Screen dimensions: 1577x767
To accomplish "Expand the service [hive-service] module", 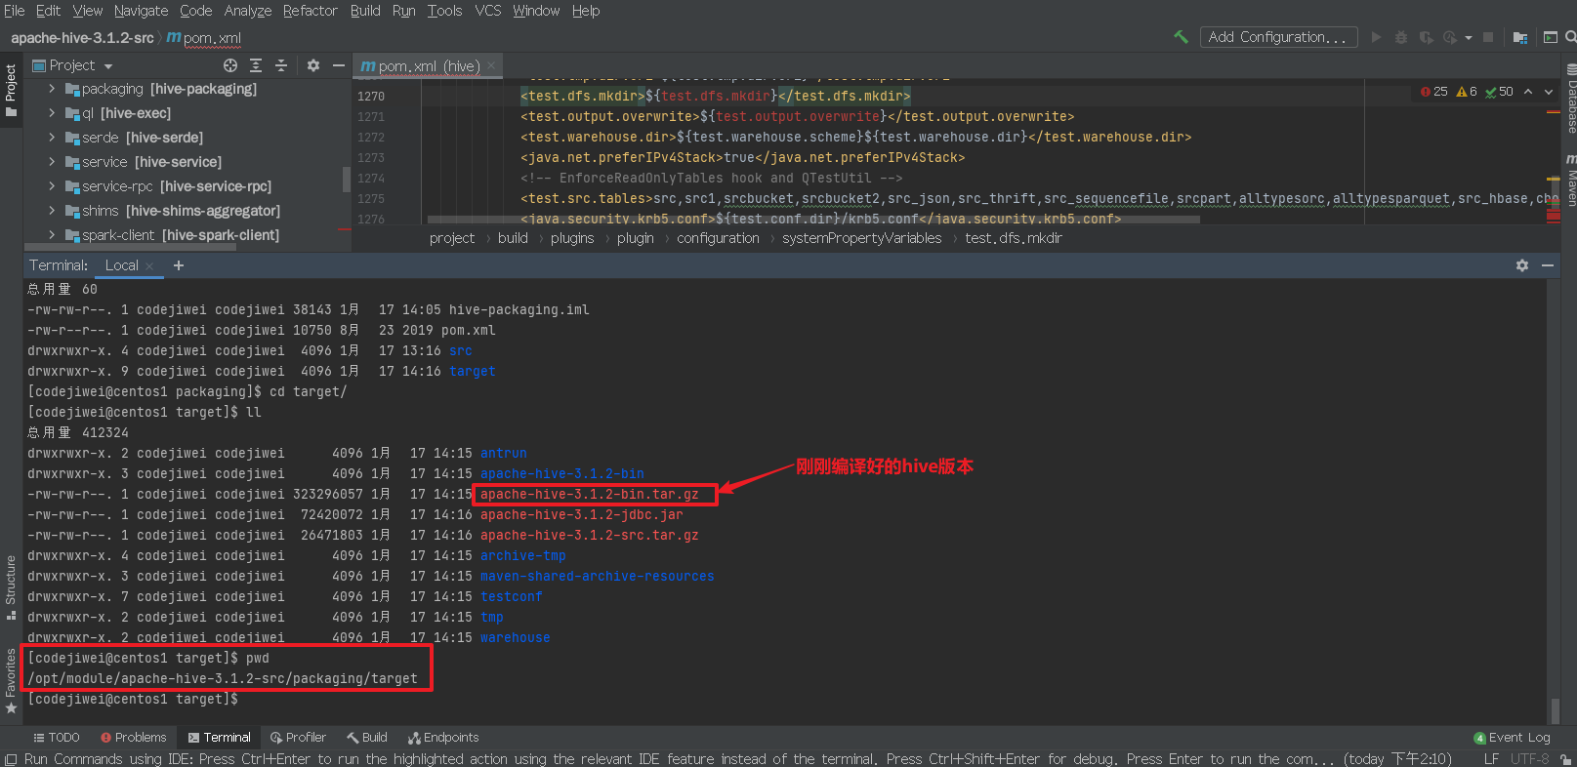I will tap(52, 162).
